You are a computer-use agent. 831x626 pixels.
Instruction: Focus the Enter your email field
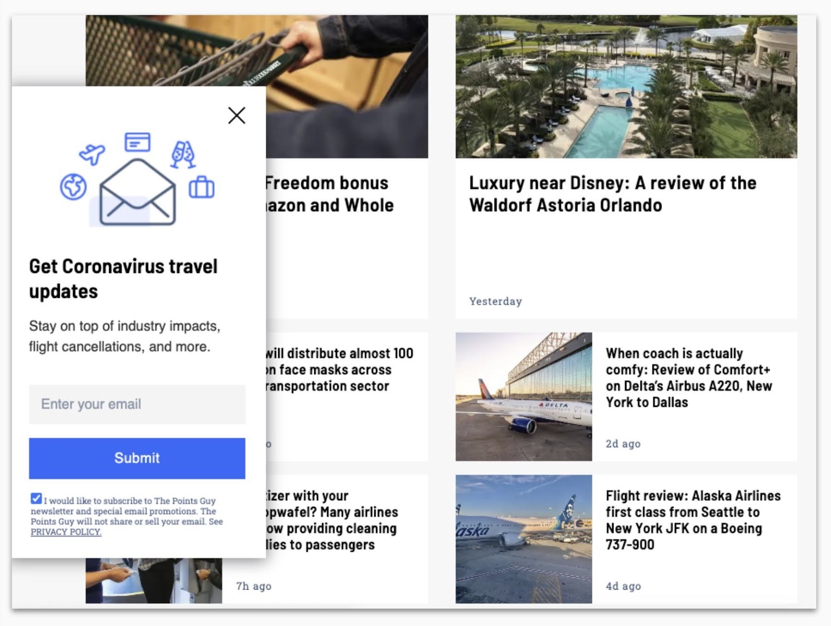tap(137, 404)
